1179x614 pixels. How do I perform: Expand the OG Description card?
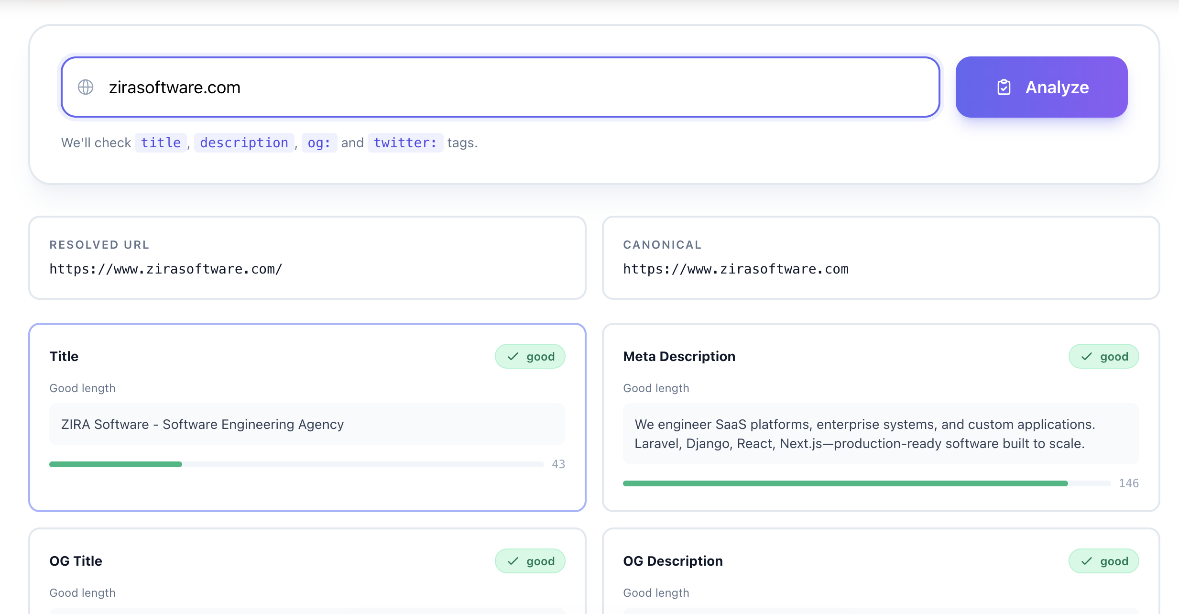pos(881,569)
